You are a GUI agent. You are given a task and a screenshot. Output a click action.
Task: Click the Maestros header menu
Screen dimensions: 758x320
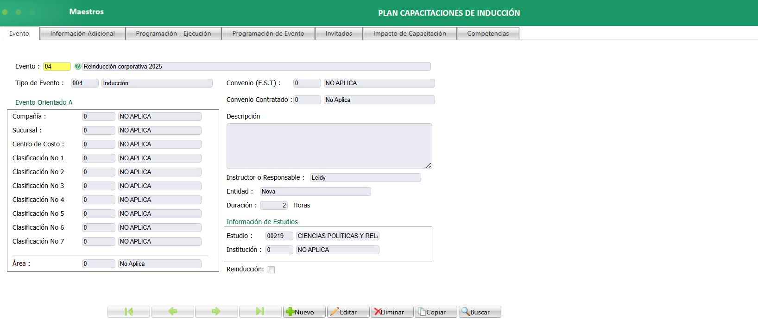(87, 12)
